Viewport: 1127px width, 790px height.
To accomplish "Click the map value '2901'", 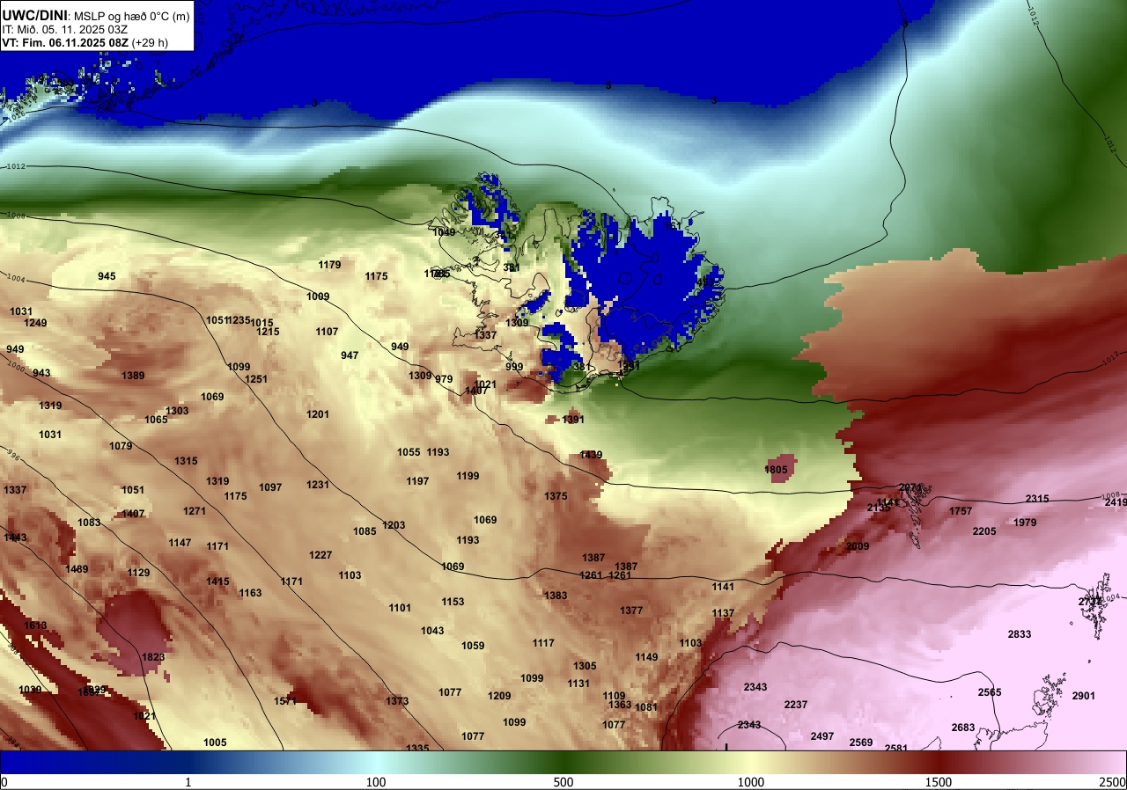I will [1084, 696].
